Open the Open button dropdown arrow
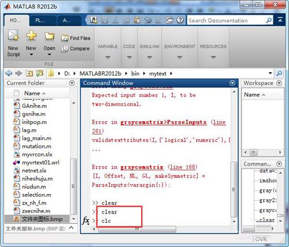This screenshot has width=289, height=247. point(49,54)
